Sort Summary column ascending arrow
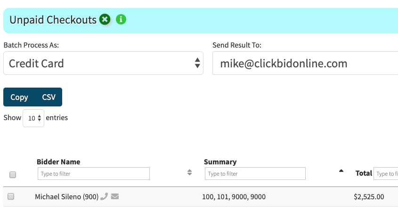The width and height of the screenshot is (398, 219). point(341,171)
